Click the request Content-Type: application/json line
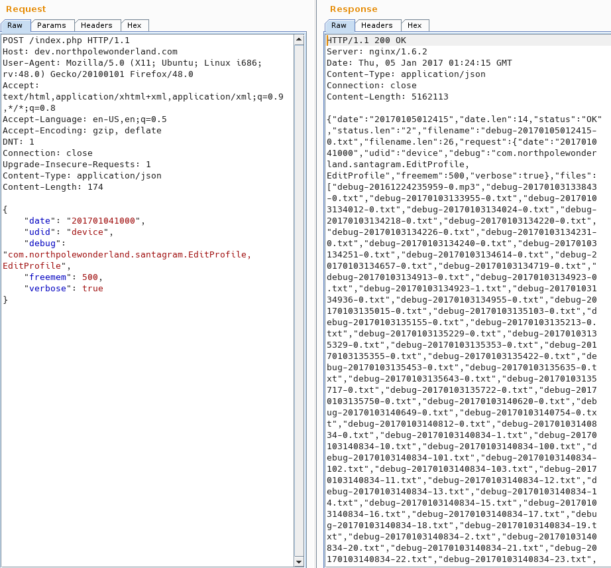 (82, 176)
